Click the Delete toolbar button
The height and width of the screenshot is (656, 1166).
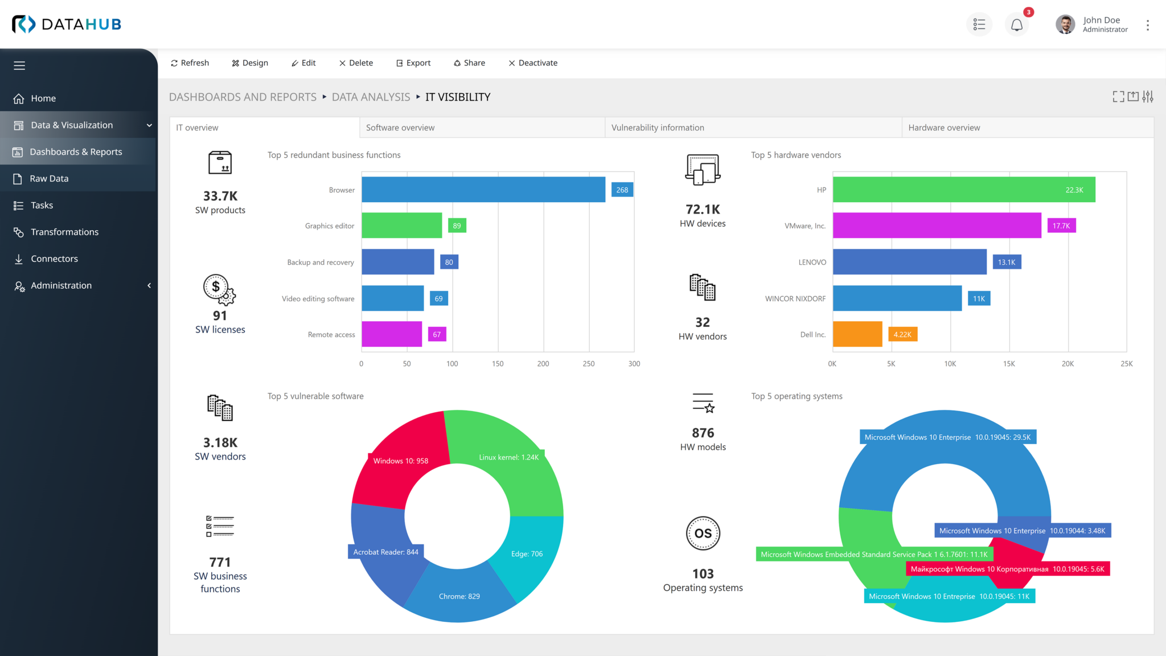click(356, 63)
